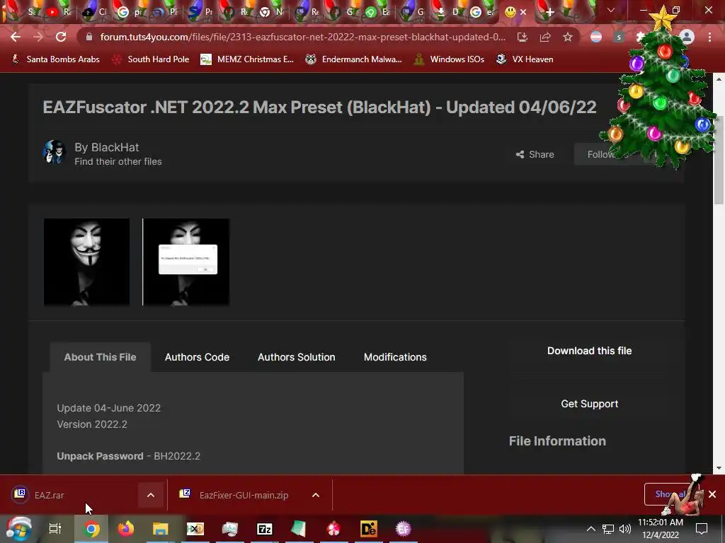
Task: Click the Chrome taskbar icon
Action: tap(91, 529)
